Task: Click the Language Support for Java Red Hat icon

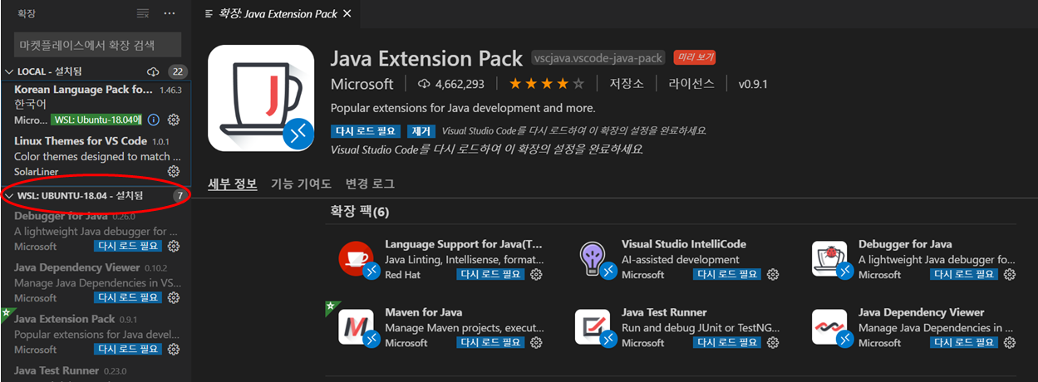Action: pos(357,259)
